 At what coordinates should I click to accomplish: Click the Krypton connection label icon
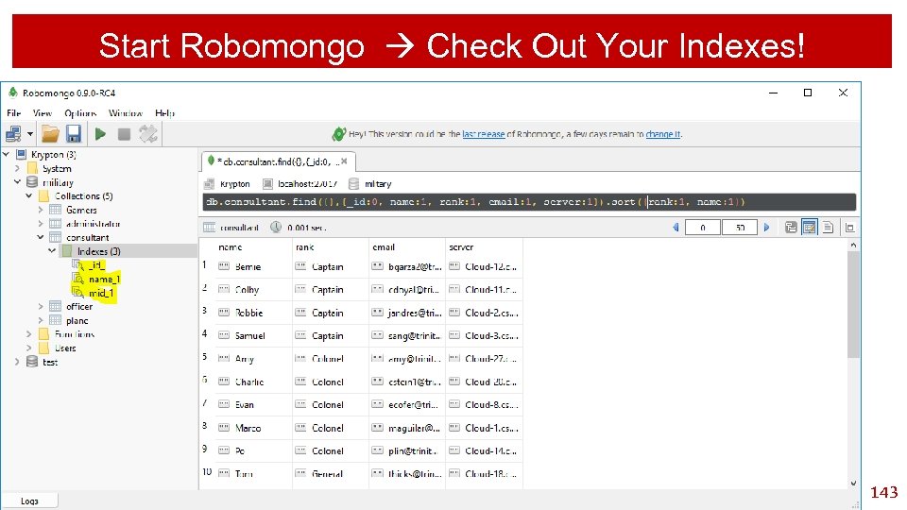(x=209, y=184)
